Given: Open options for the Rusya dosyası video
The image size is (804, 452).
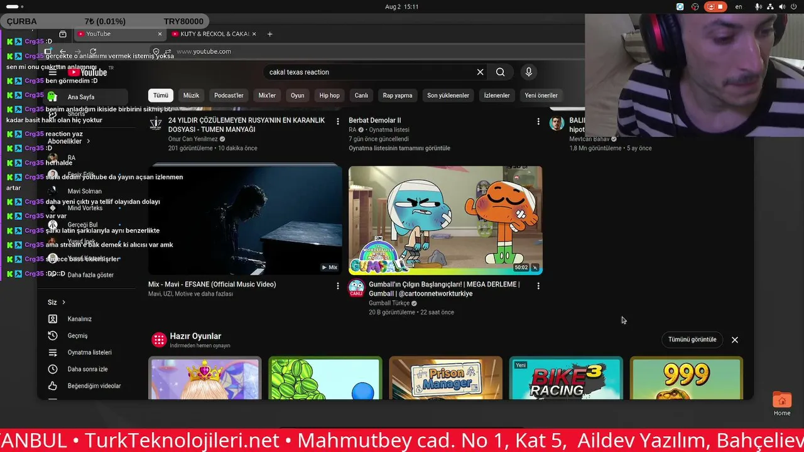Looking at the screenshot, I should point(338,121).
